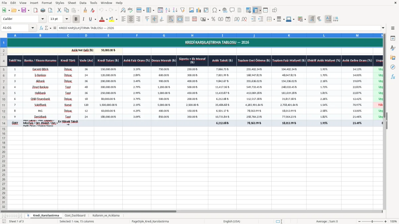This screenshot has width=399, height=224.
Task: Activate Clone Formatting paintbrush
Action: [x=85, y=10]
